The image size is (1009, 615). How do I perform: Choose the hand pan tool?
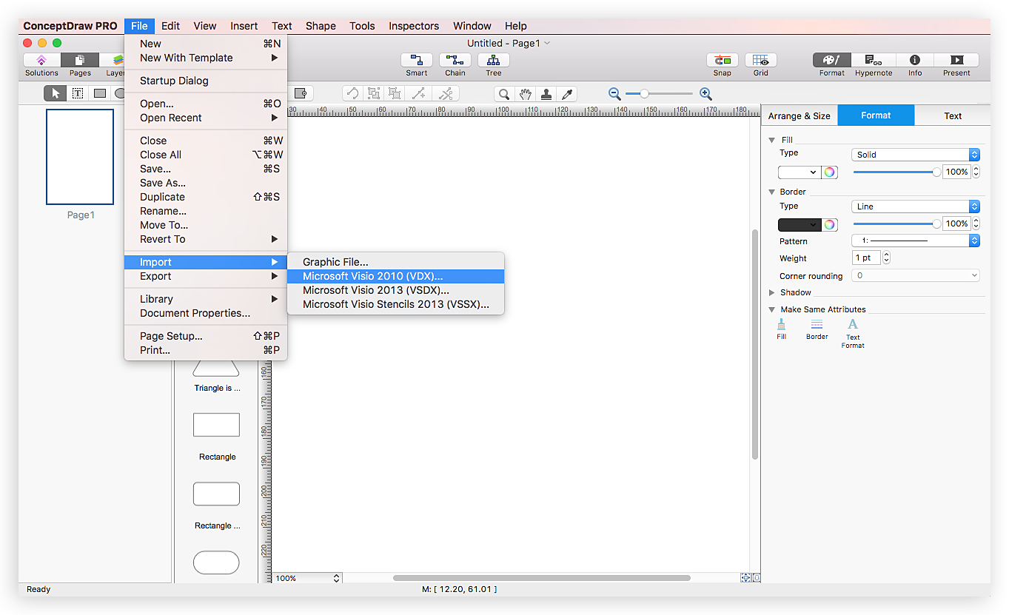[526, 94]
